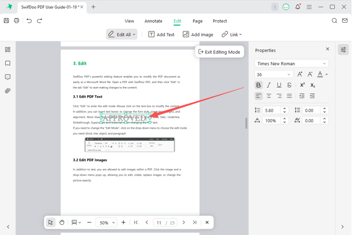
Task: Open the 50% zoom level dropdown
Action: tap(107, 222)
